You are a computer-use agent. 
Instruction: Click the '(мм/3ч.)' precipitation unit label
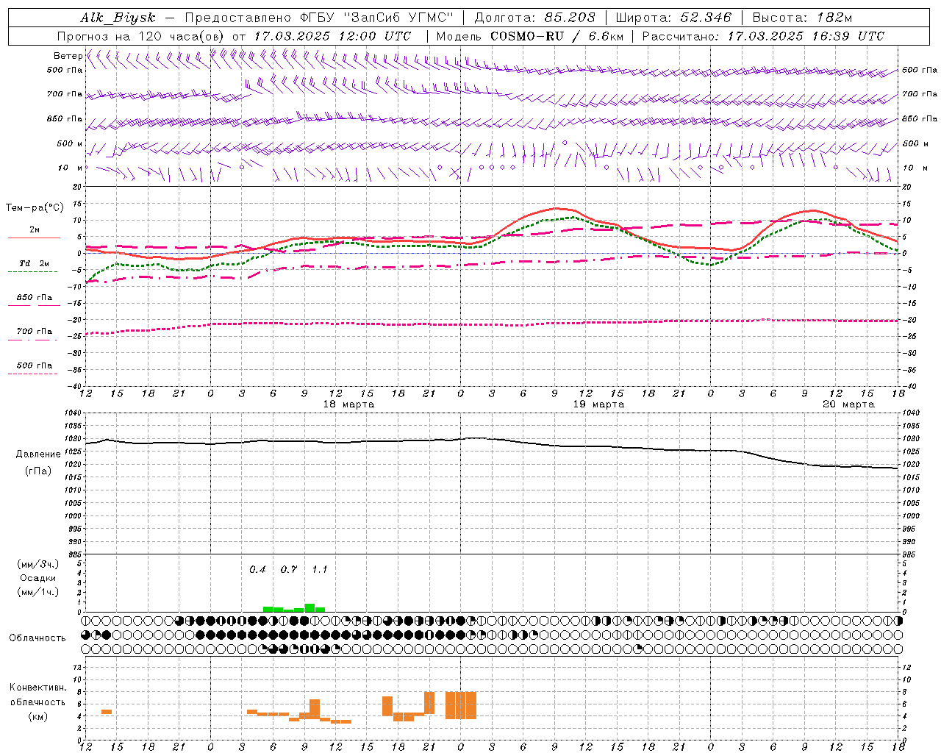click(38, 564)
